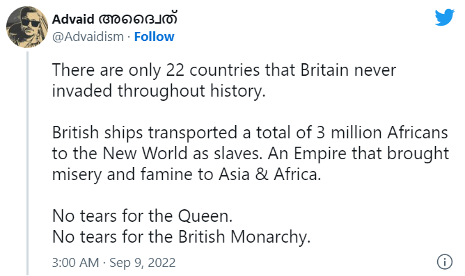The height and width of the screenshot is (276, 465).
Task: Select the 'invaded throughout history' line
Action: click(159, 91)
